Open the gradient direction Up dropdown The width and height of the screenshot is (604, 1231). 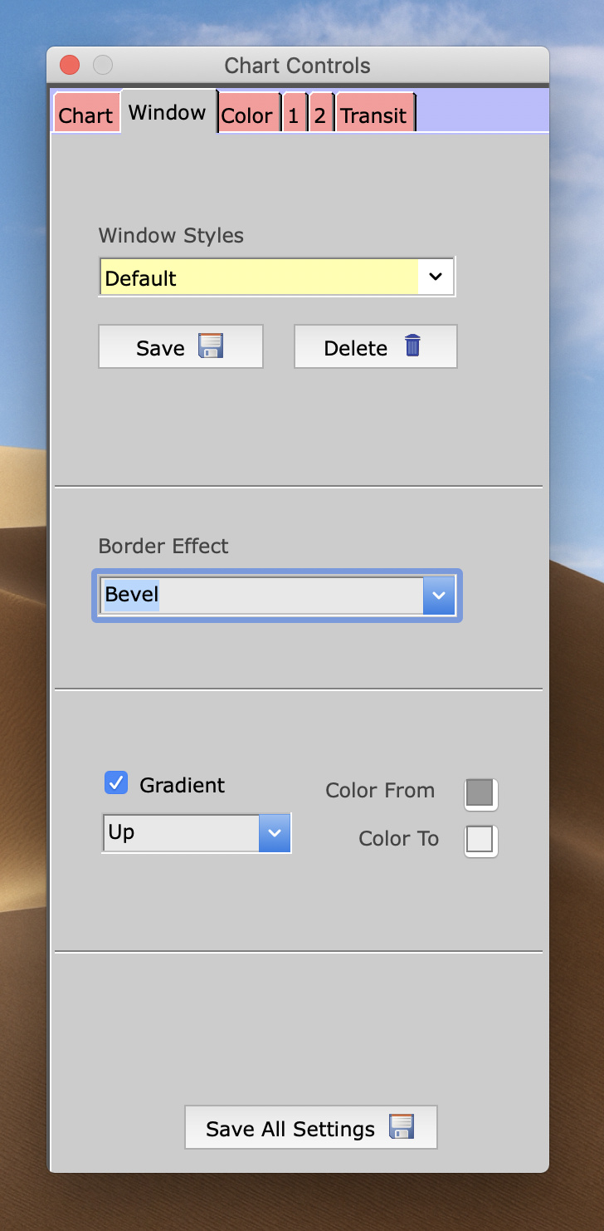click(x=275, y=833)
